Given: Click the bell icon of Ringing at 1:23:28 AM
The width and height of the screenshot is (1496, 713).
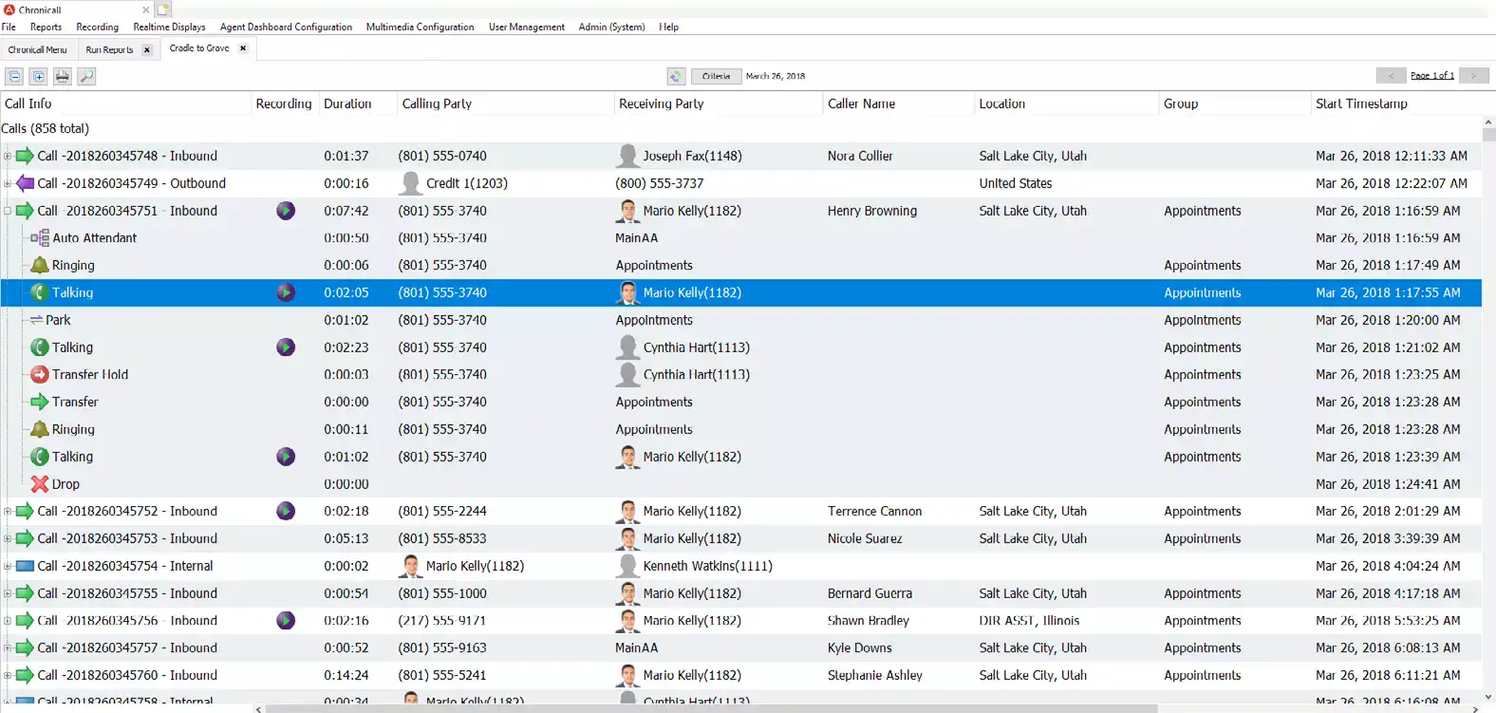Looking at the screenshot, I should (x=40, y=429).
